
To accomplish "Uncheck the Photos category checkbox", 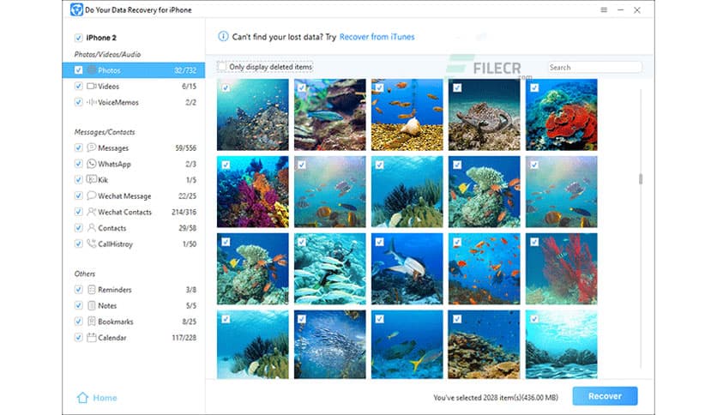I will pyautogui.click(x=78, y=70).
